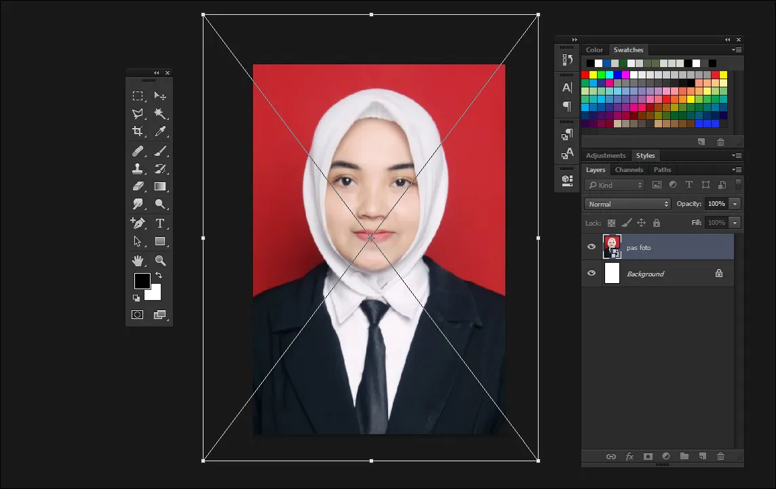This screenshot has width=776, height=489.
Task: Select the Eraser tool
Action: (138, 187)
